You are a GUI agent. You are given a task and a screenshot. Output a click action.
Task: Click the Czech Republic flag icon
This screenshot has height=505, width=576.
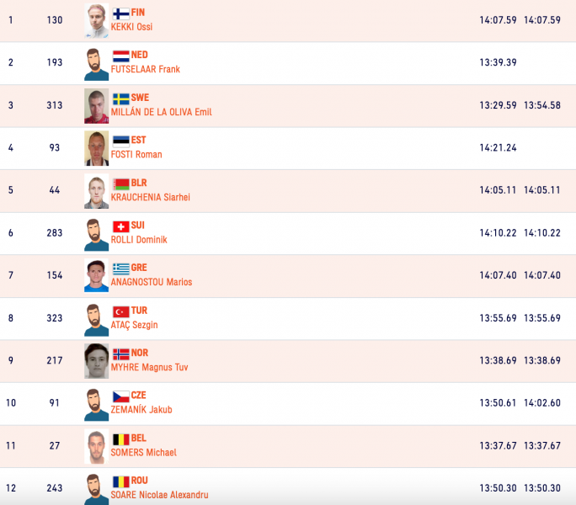tap(121, 396)
